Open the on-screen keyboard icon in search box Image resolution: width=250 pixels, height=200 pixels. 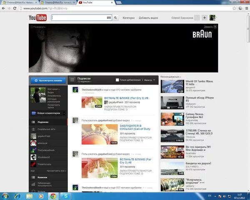tap(109, 17)
